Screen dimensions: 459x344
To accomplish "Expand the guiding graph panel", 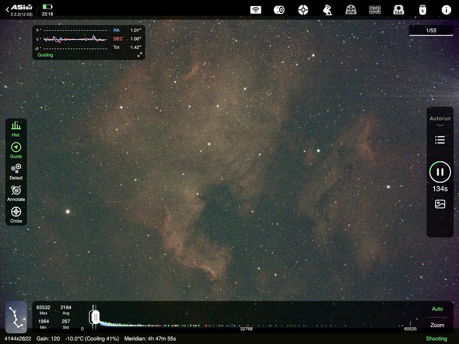I will (140, 55).
